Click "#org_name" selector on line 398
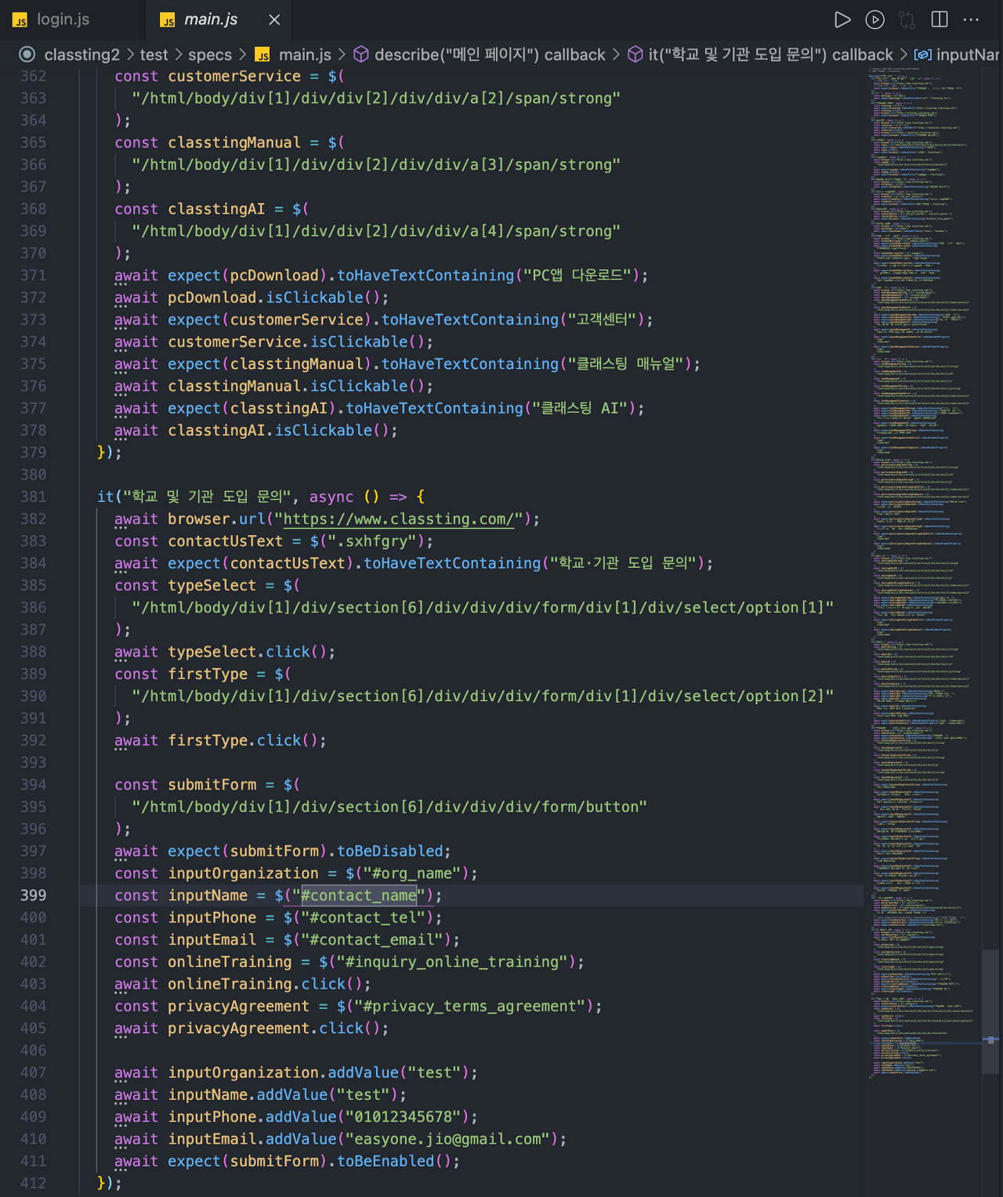The image size is (1003, 1197). tap(412, 873)
